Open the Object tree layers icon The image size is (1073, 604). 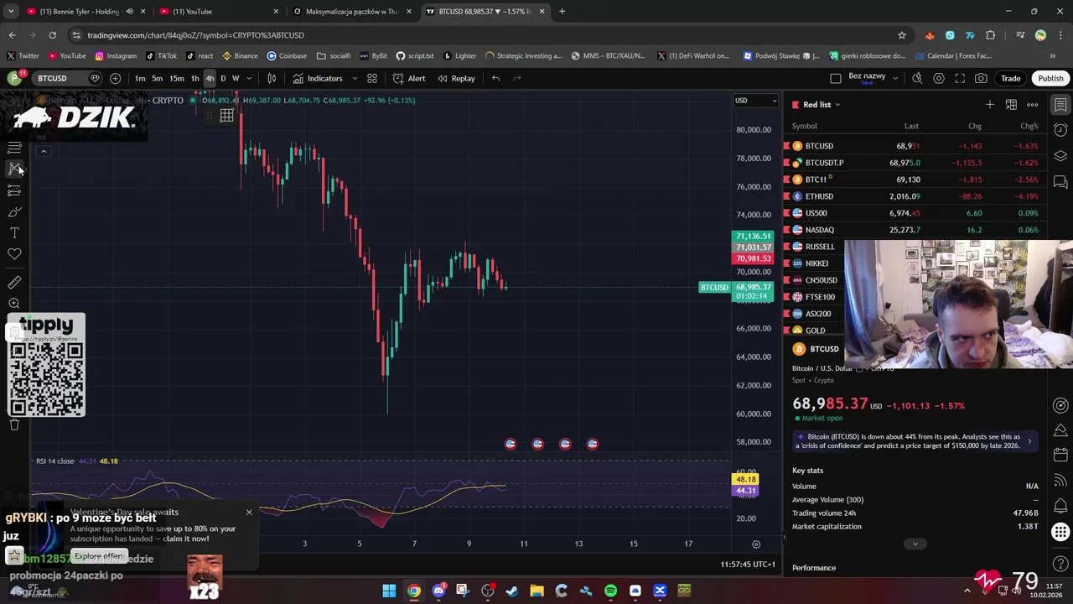click(1060, 156)
